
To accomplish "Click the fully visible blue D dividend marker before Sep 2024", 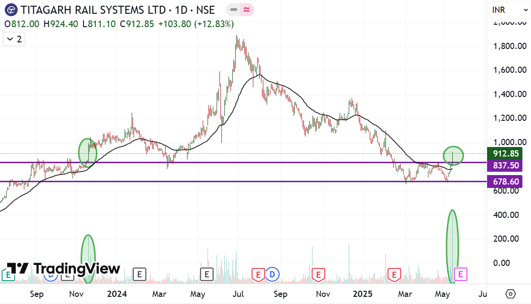I will click(x=272, y=275).
